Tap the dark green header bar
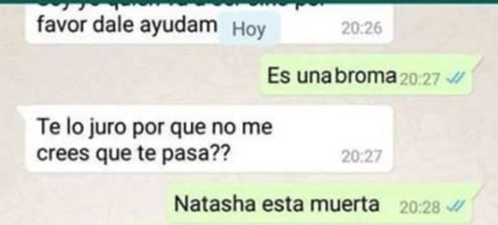The height and width of the screenshot is (225, 498). [249, 2]
